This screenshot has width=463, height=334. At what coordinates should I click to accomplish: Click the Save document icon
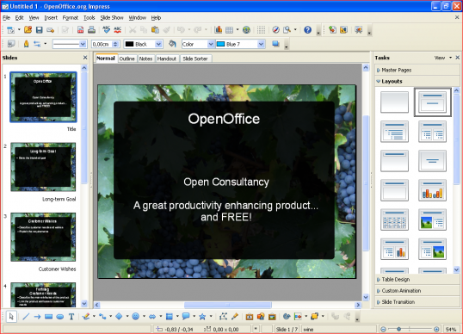(x=40, y=30)
